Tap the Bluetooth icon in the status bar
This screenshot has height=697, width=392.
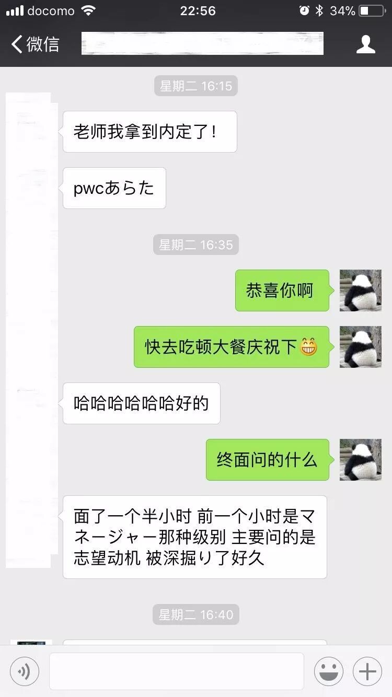(x=319, y=10)
